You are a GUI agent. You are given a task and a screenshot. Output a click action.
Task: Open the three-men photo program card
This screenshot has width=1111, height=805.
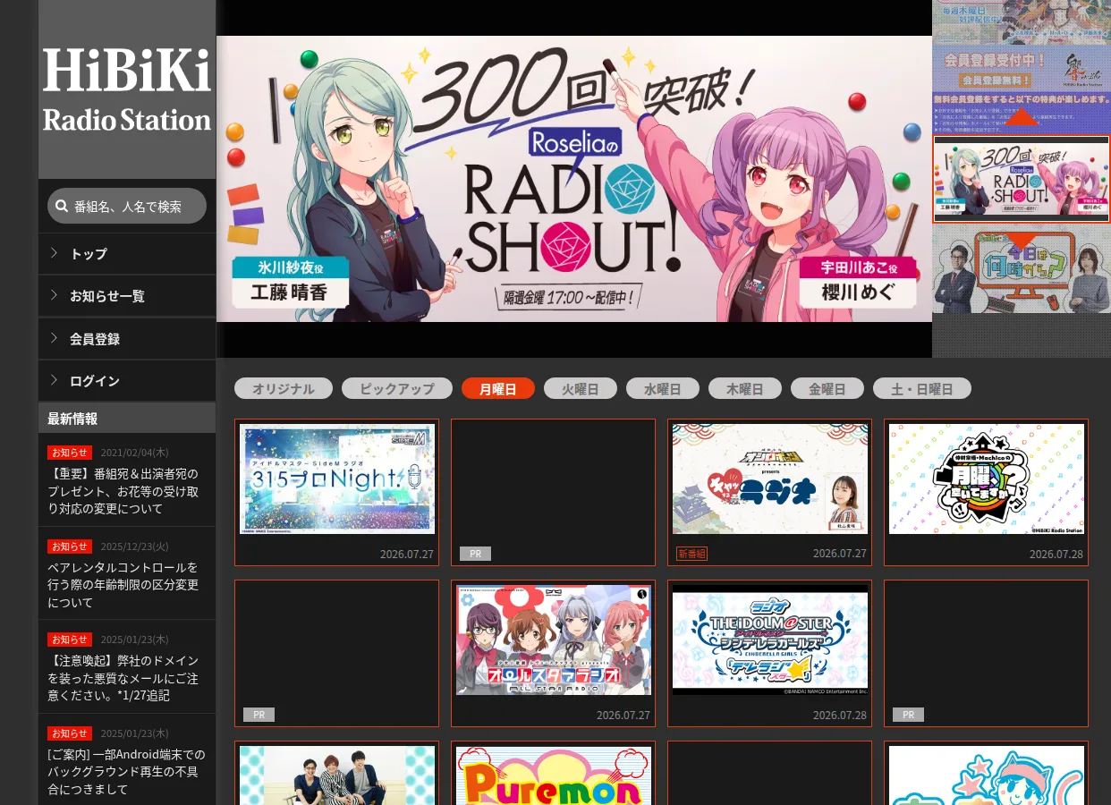click(337, 774)
